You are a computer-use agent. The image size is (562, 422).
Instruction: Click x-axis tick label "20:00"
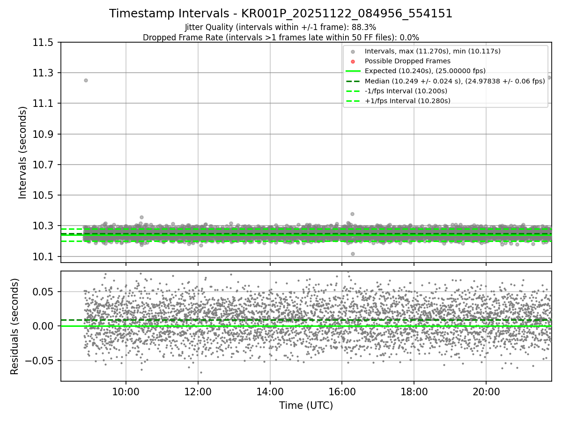pyautogui.click(x=486, y=392)
